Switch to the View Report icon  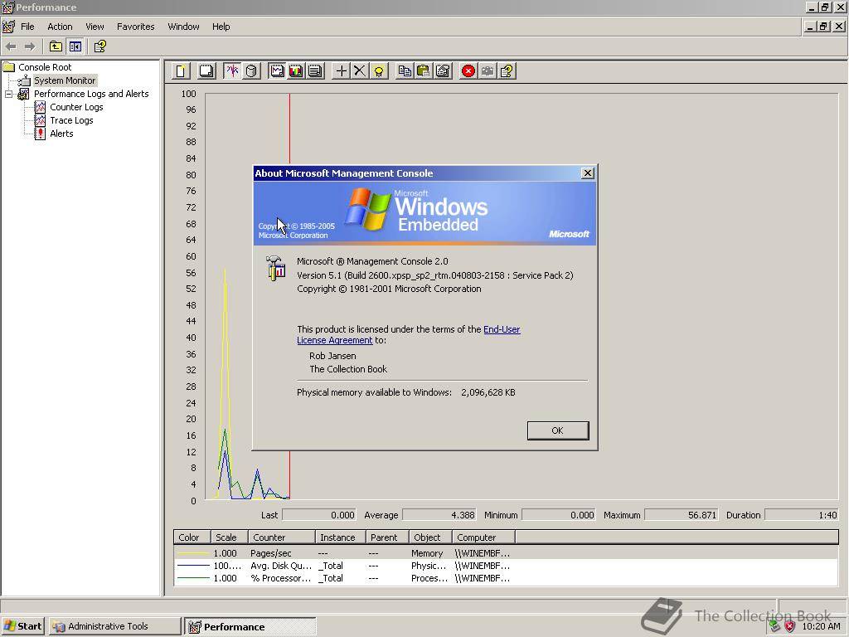coord(315,71)
